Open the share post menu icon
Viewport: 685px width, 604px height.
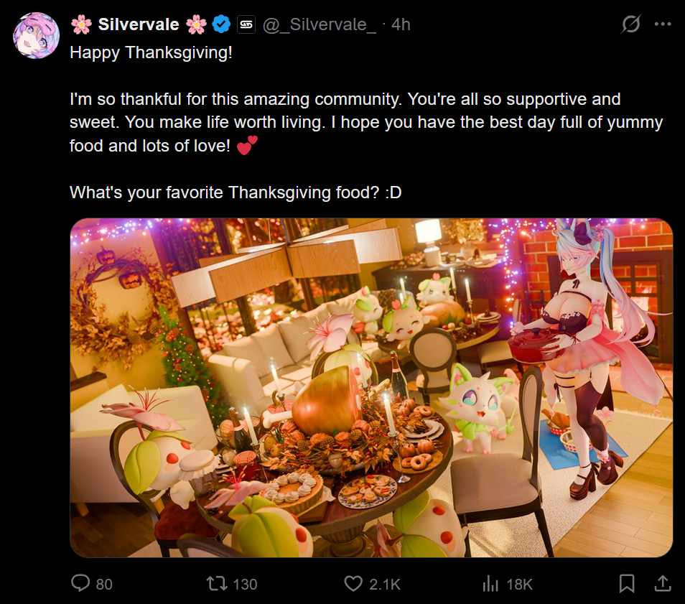(x=662, y=582)
